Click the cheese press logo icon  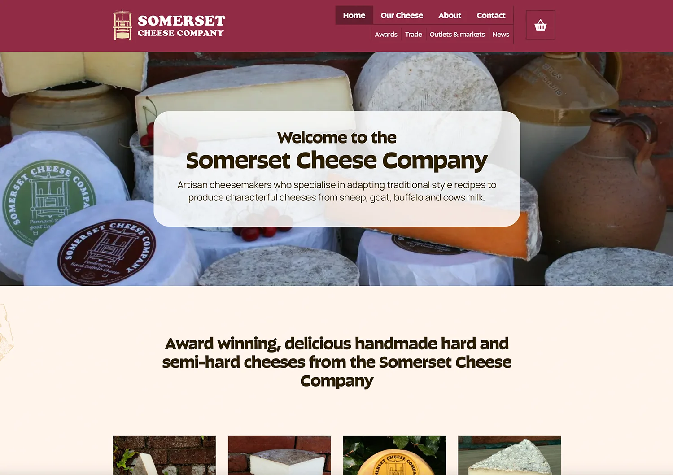tap(122, 26)
